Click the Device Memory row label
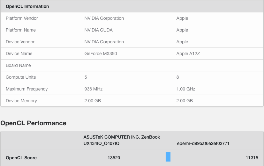 coord(21,101)
